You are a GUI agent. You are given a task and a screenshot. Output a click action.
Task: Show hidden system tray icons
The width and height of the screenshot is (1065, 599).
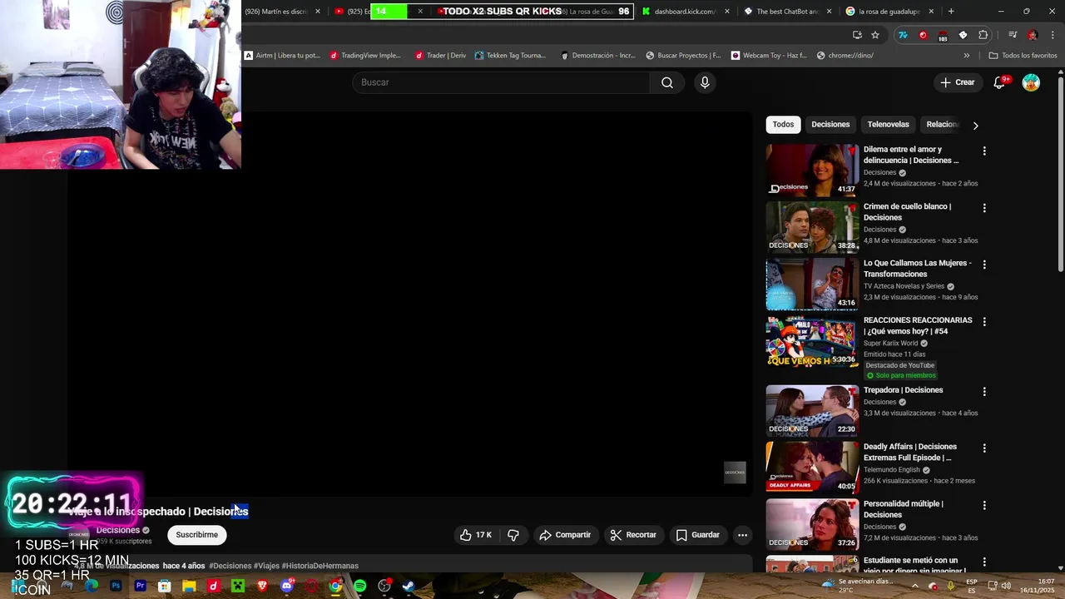(x=914, y=586)
